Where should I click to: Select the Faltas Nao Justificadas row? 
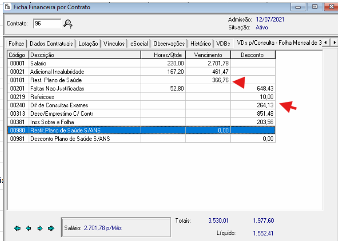[x=83, y=89]
